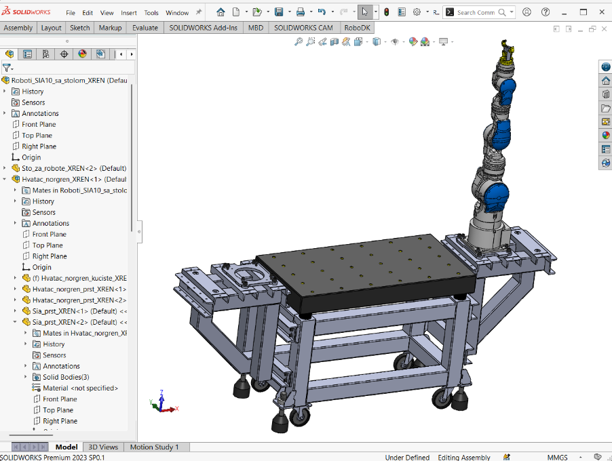The image size is (612, 461).
Task: Click the Section View icon
Action: (334, 42)
